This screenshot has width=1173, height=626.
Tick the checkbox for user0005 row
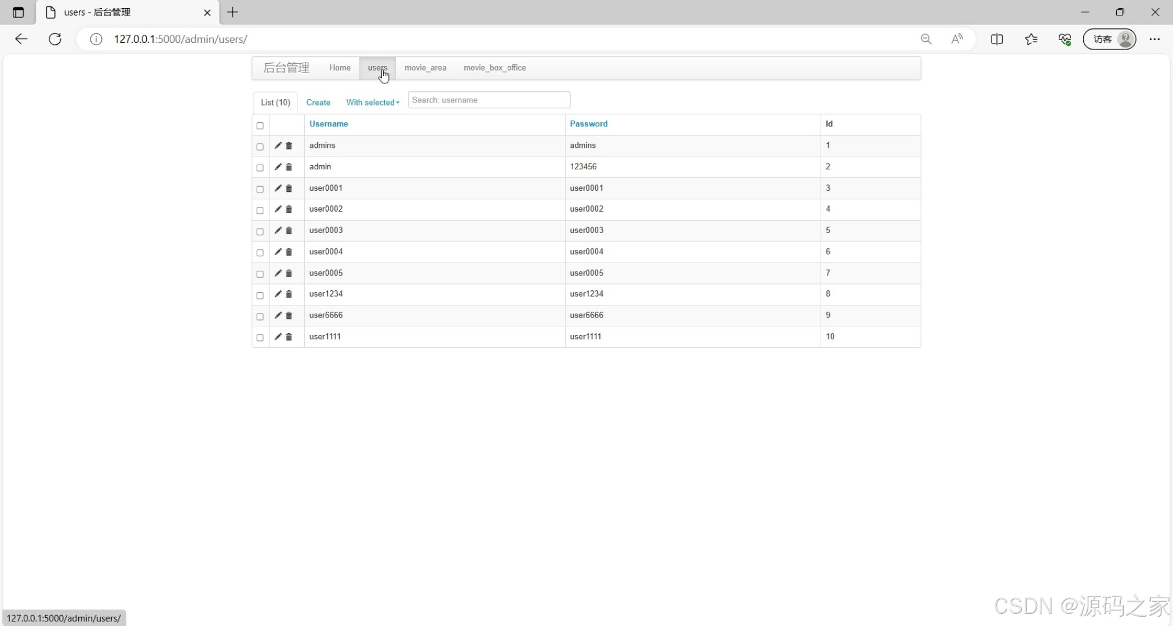[260, 274]
